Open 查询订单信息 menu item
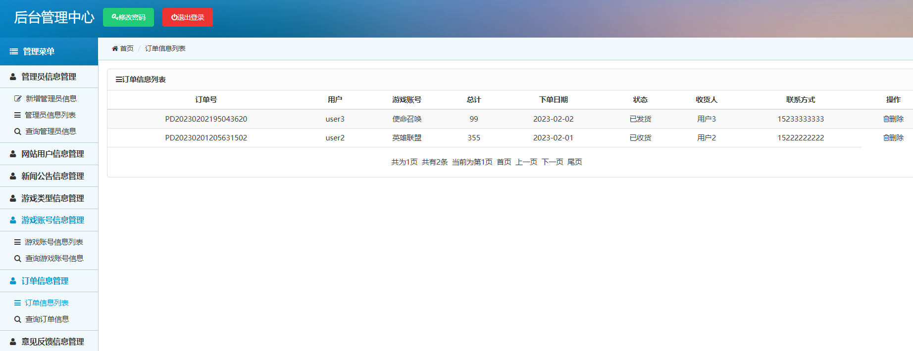 click(47, 319)
